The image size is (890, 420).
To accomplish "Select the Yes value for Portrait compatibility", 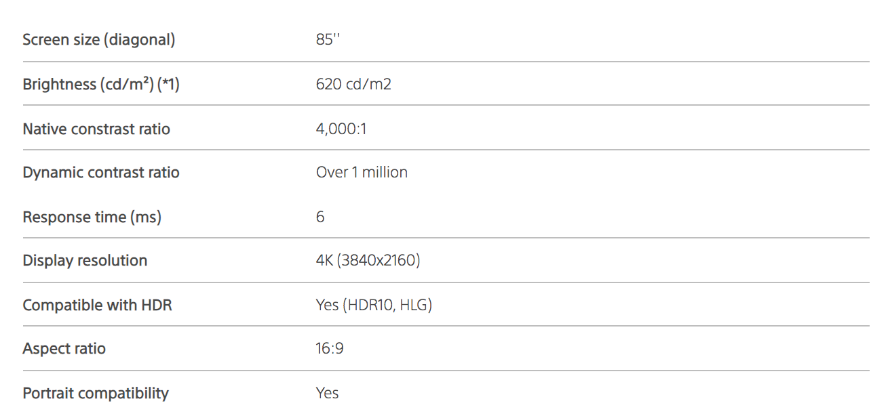I will (327, 393).
